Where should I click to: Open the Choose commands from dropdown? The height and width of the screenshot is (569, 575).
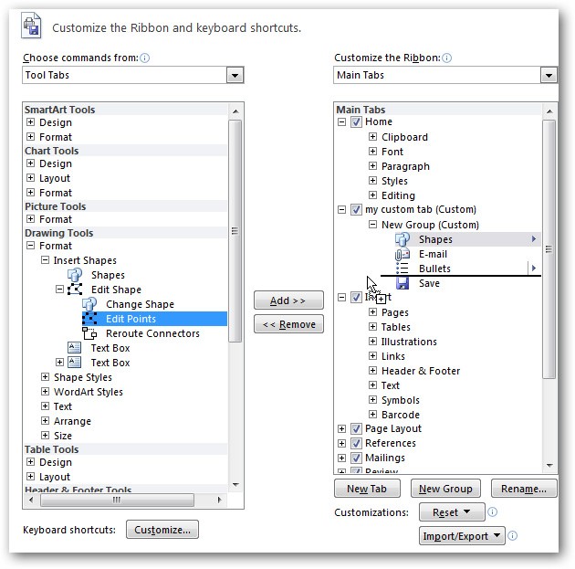(235, 76)
